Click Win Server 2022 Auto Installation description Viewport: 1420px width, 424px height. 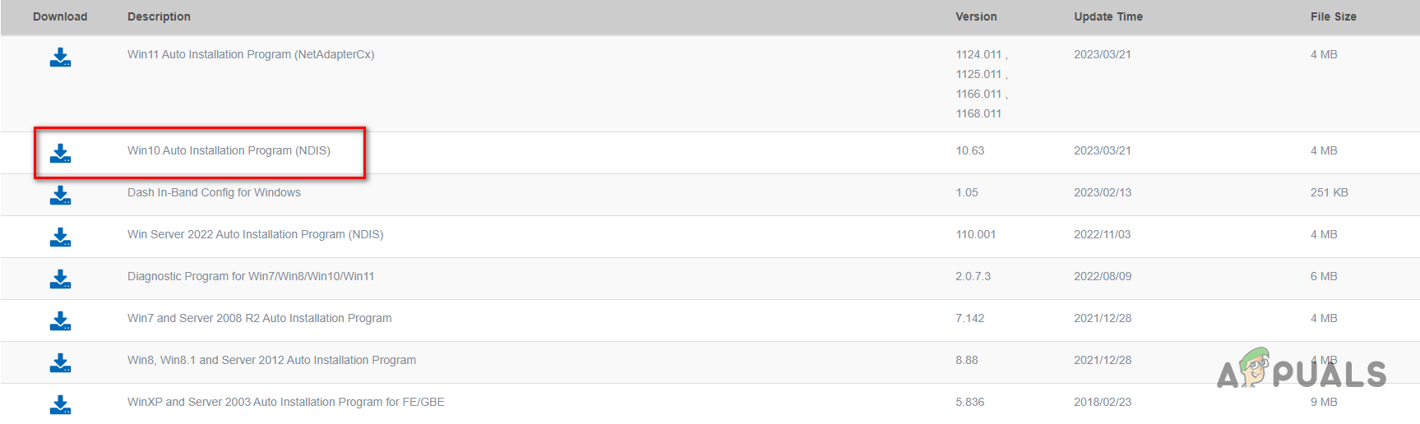click(x=255, y=235)
